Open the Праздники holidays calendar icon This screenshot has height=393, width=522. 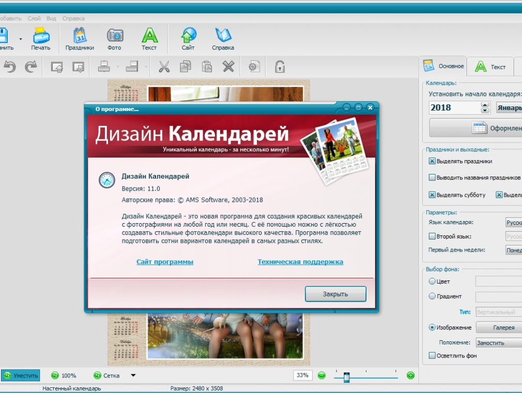[80, 35]
